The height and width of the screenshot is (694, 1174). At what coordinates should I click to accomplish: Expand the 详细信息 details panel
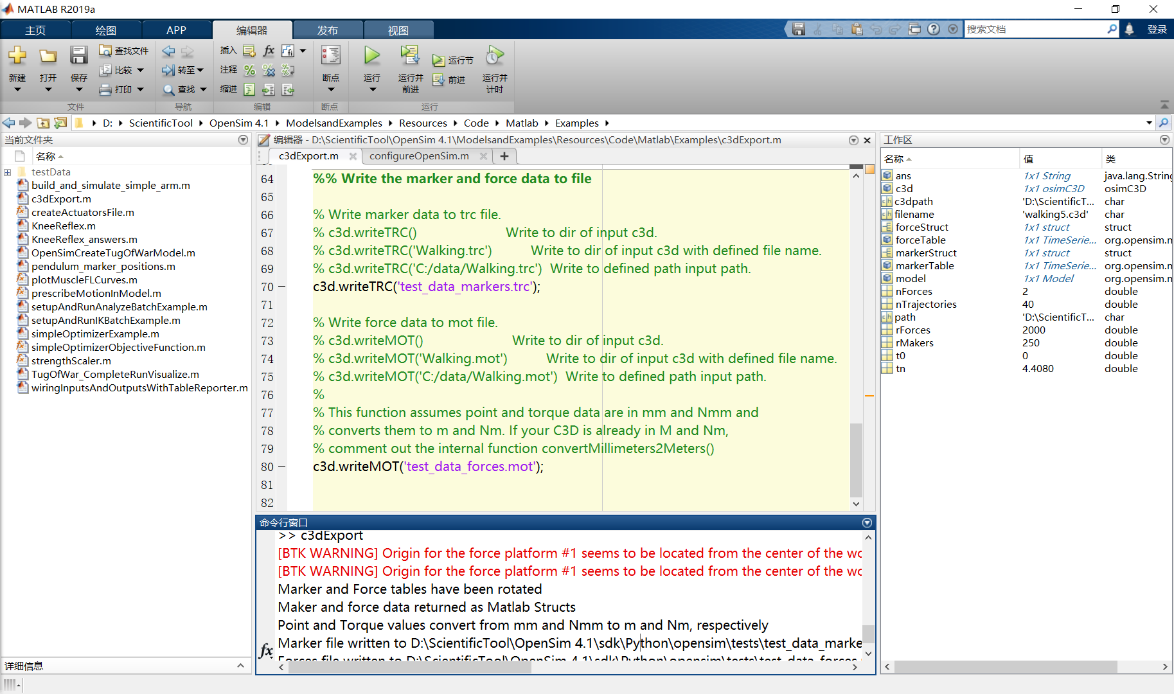[240, 666]
